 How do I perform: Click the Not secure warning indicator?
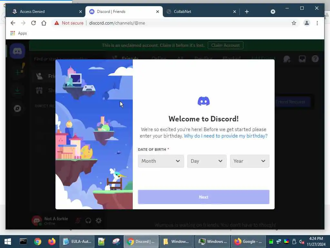(x=69, y=23)
